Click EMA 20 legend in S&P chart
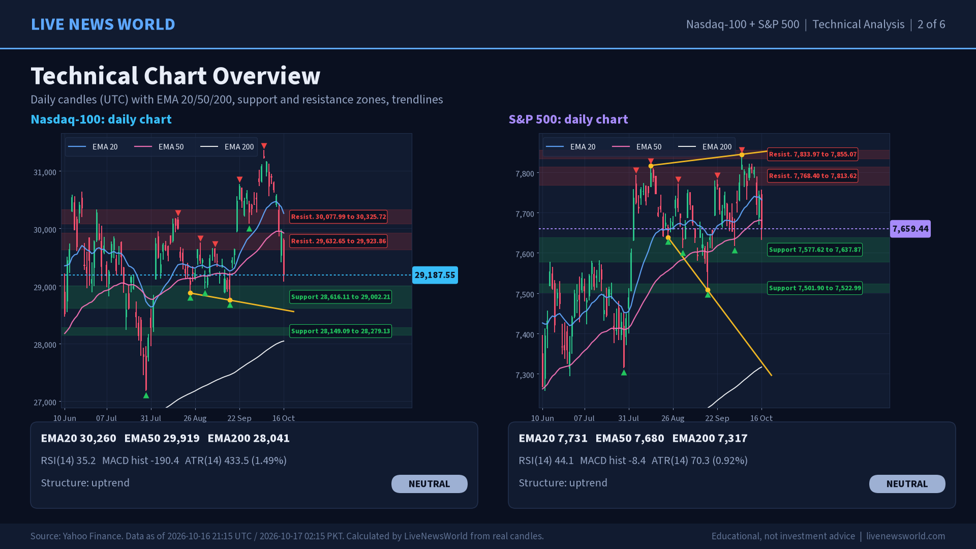This screenshot has width=976, height=549. (571, 147)
